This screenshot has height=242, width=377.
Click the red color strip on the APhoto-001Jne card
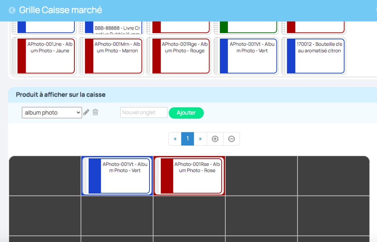22,56
